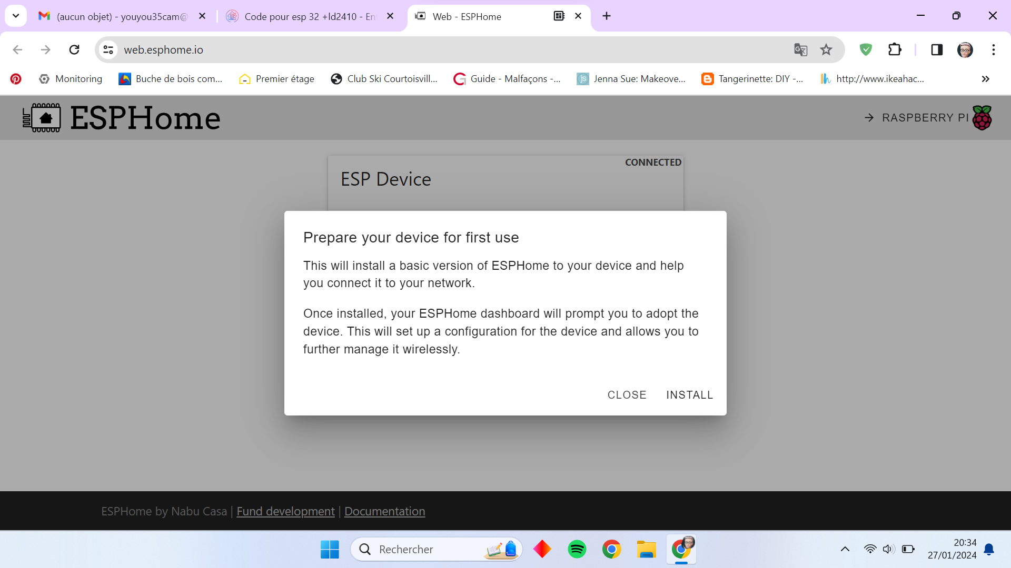Click CLOSE in the dialog
The image size is (1011, 568).
627,395
